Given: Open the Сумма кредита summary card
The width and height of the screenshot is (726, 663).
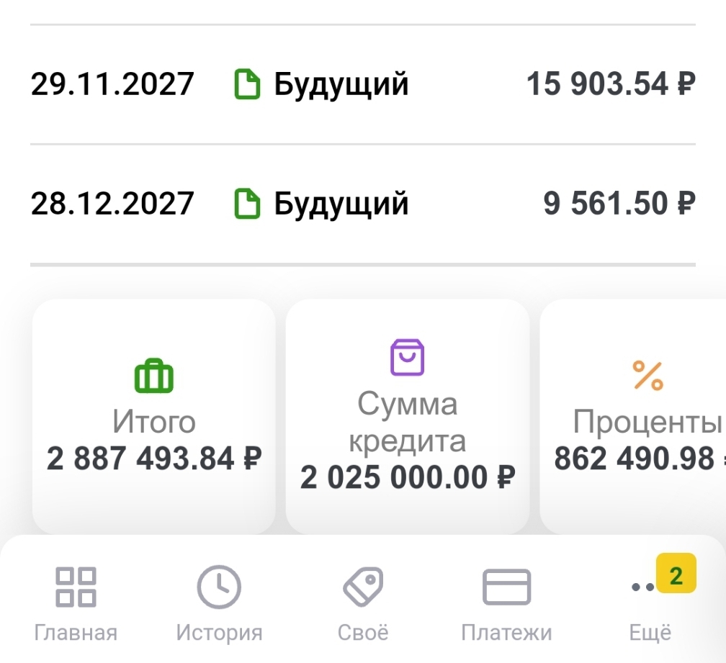Looking at the screenshot, I should pyautogui.click(x=408, y=416).
